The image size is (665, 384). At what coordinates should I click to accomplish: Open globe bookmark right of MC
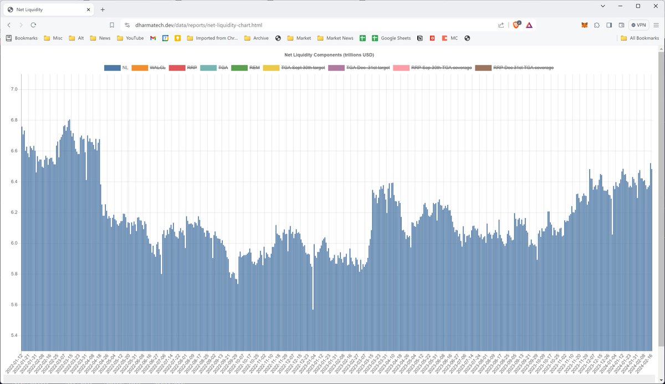pos(467,38)
